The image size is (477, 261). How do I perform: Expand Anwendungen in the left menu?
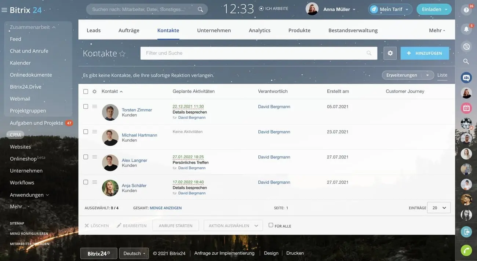tap(29, 195)
